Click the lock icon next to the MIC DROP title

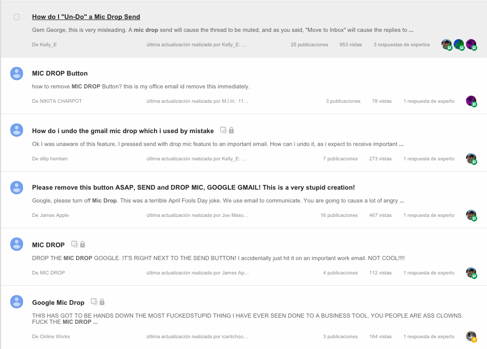[x=82, y=244]
